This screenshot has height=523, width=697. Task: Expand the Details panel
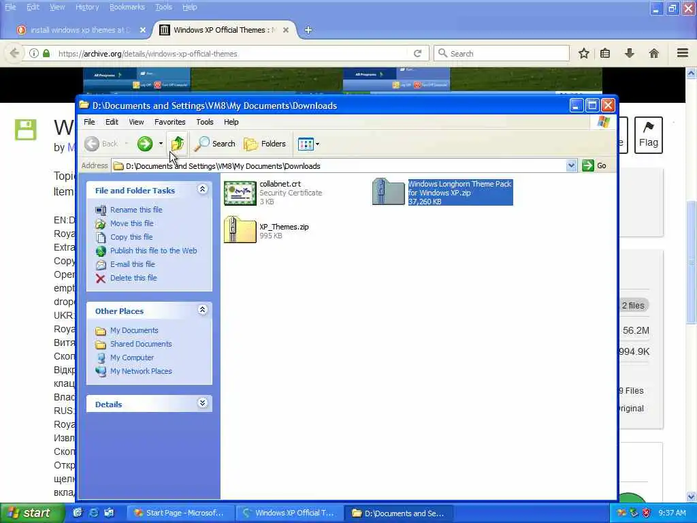coord(202,403)
